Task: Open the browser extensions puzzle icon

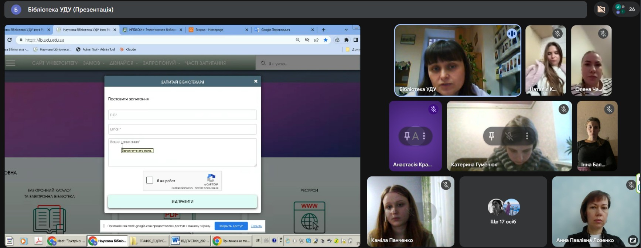Action: pos(346,40)
